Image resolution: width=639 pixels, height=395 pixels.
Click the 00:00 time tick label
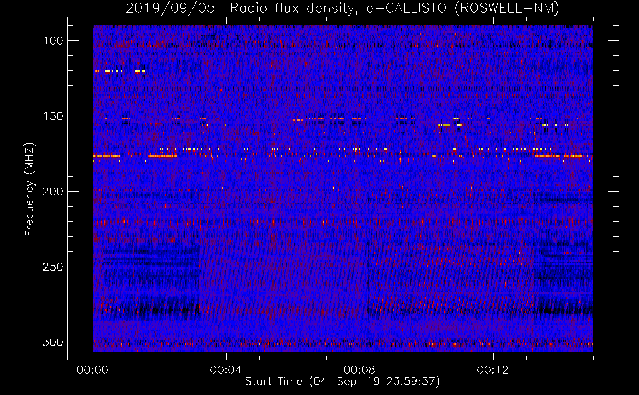(x=92, y=370)
